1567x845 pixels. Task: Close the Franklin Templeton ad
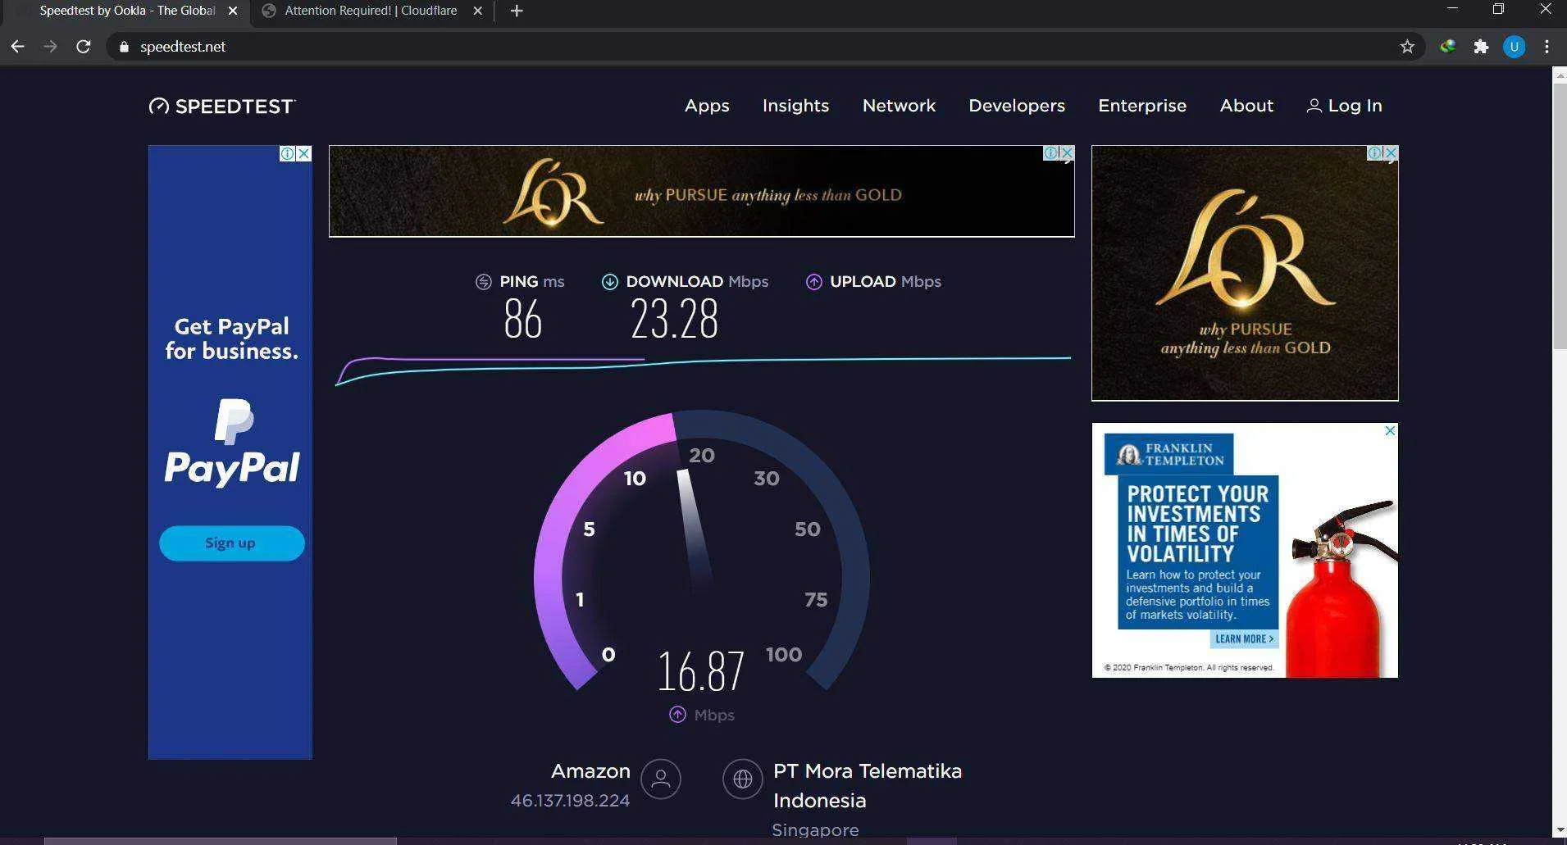(x=1390, y=431)
